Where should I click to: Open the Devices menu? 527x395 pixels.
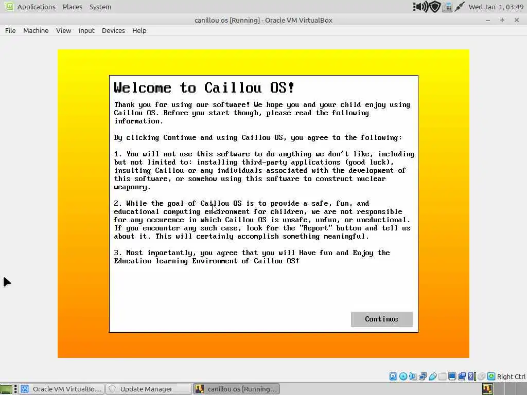[113, 30]
